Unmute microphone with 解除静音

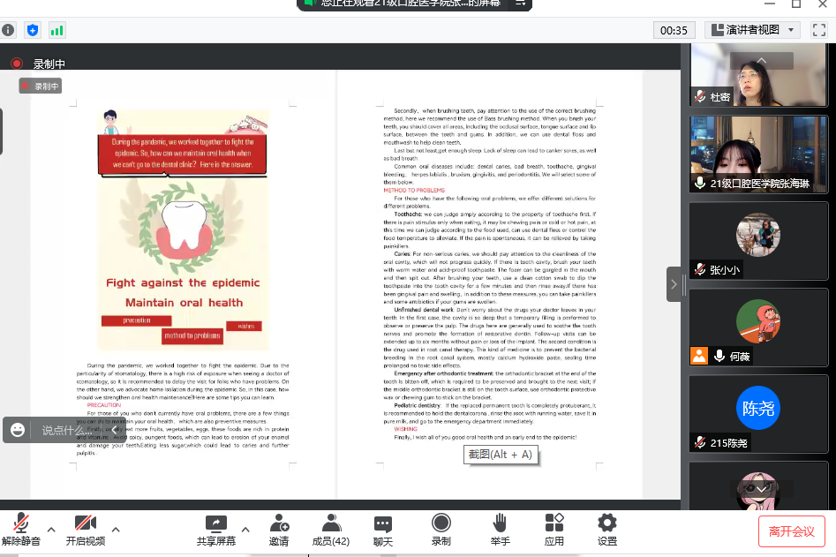(21, 530)
